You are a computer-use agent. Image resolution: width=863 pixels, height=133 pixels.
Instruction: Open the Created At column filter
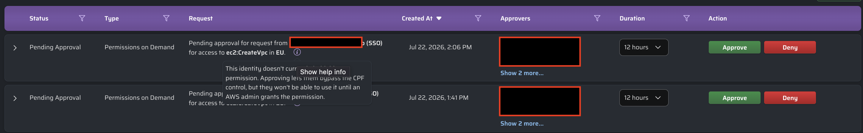(478, 18)
